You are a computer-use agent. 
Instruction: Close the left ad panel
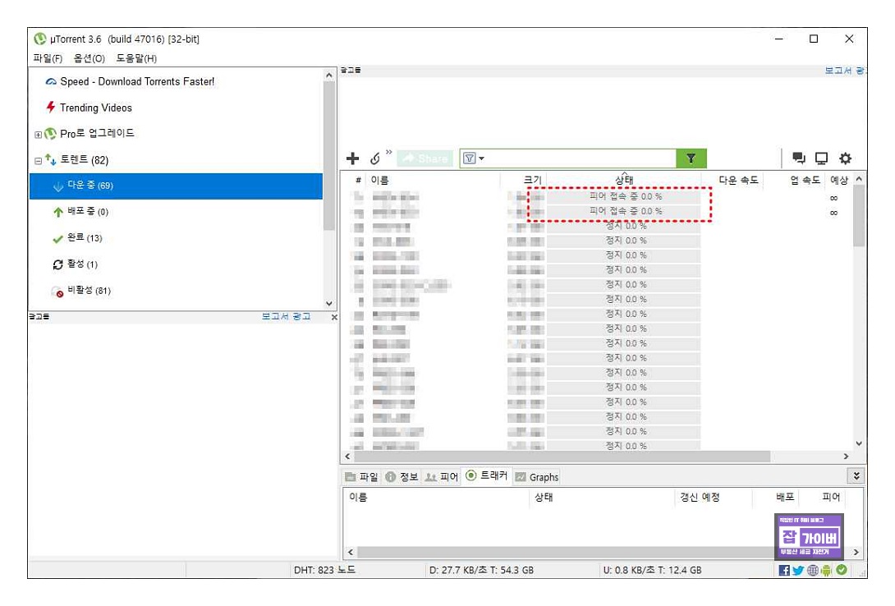pos(334,317)
